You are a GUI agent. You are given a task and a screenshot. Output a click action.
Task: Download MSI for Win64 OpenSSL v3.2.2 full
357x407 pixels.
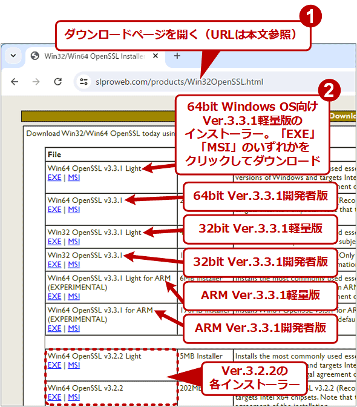[74, 397]
